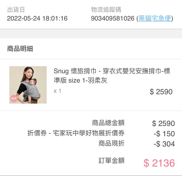182x176 pixels.
Task: Click the 出貨日 label
Action: (x=16, y=10)
